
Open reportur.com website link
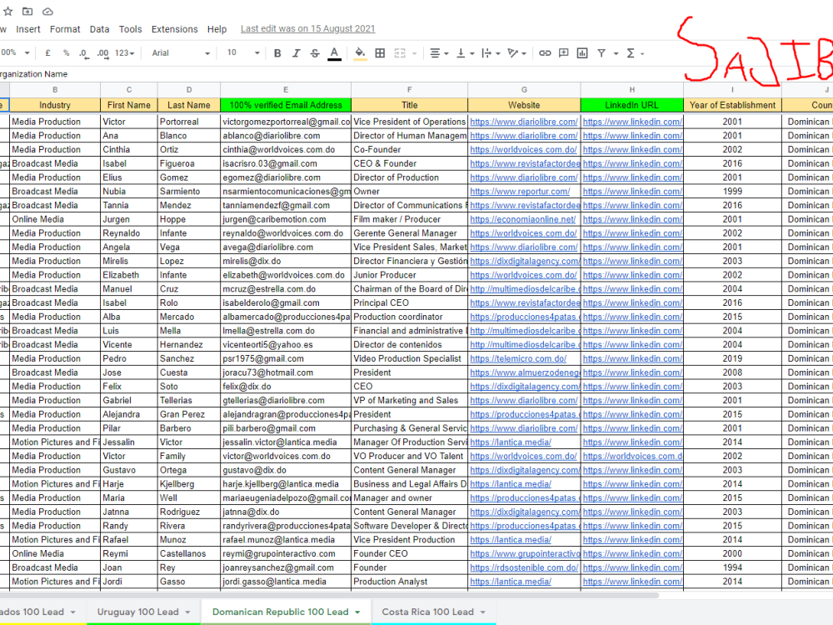(x=520, y=192)
